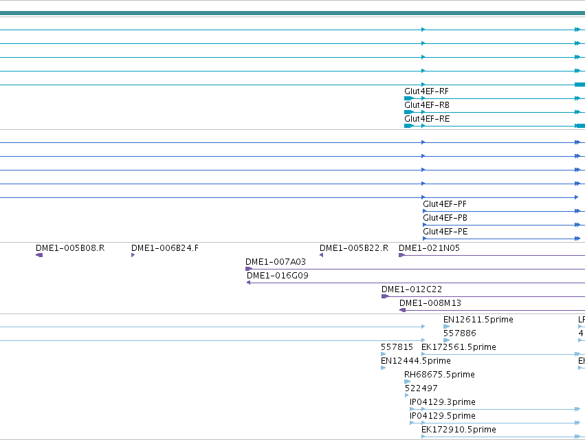585x440 pixels.
Task: Select the IP04129.5prime EST label
Action: point(443,416)
